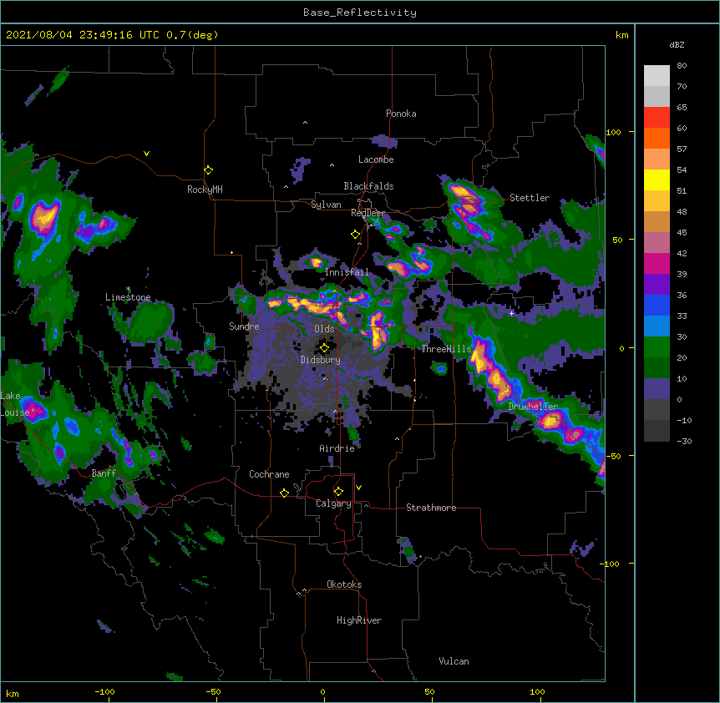The image size is (720, 703).
Task: Pick the slate 0-10 dBZ legend swatch
Action: tap(657, 389)
